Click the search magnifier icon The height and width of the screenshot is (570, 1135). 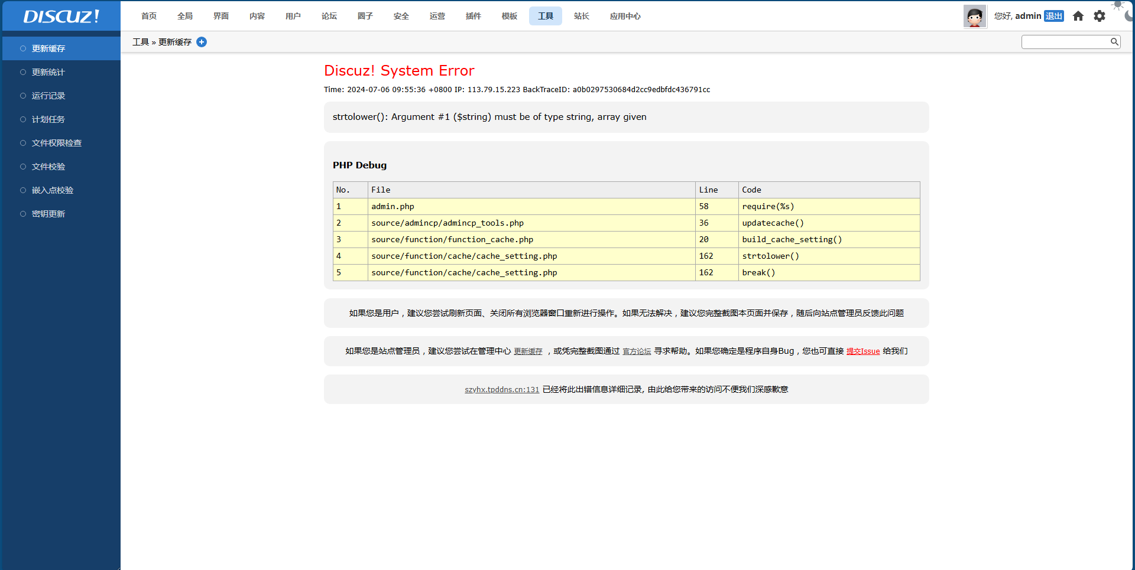[x=1114, y=42]
